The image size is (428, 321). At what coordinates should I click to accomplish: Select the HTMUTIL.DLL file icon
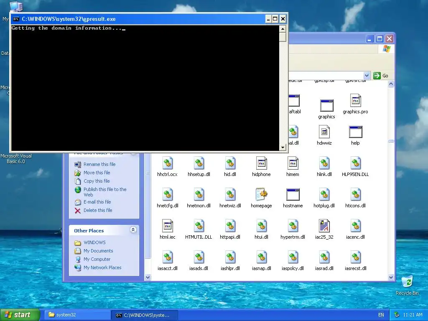[x=199, y=226]
